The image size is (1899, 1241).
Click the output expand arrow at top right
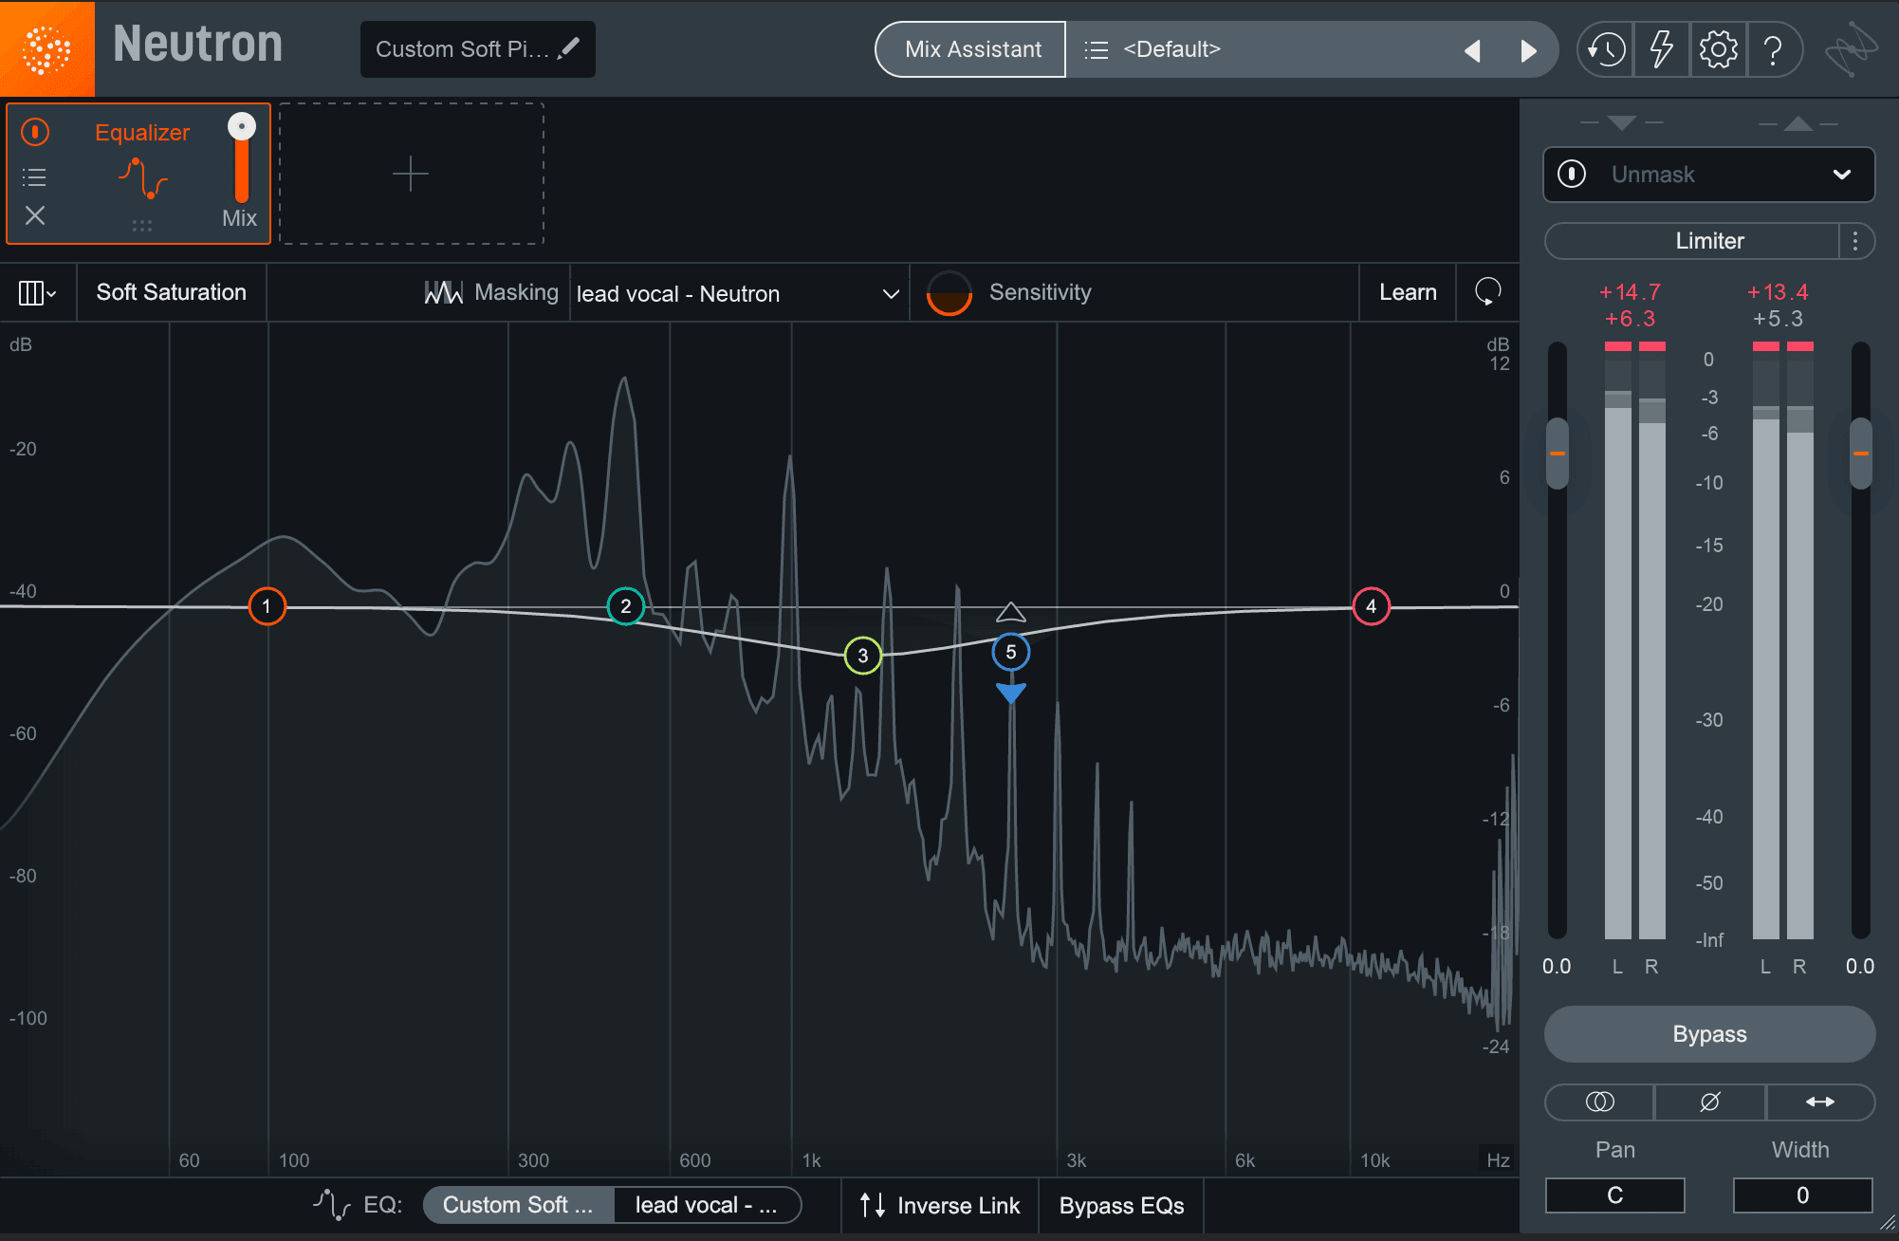coord(1798,123)
